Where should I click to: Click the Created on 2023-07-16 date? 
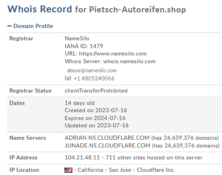tap(96, 110)
